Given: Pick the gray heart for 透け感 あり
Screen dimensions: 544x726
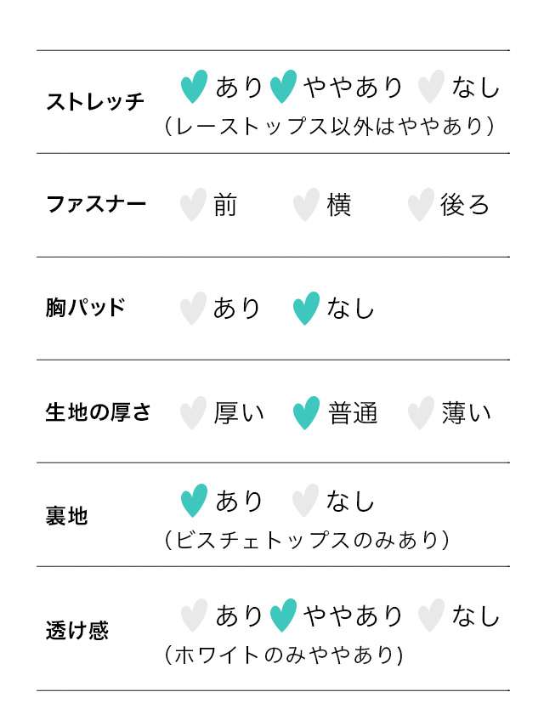Looking at the screenshot, I should point(195,615).
